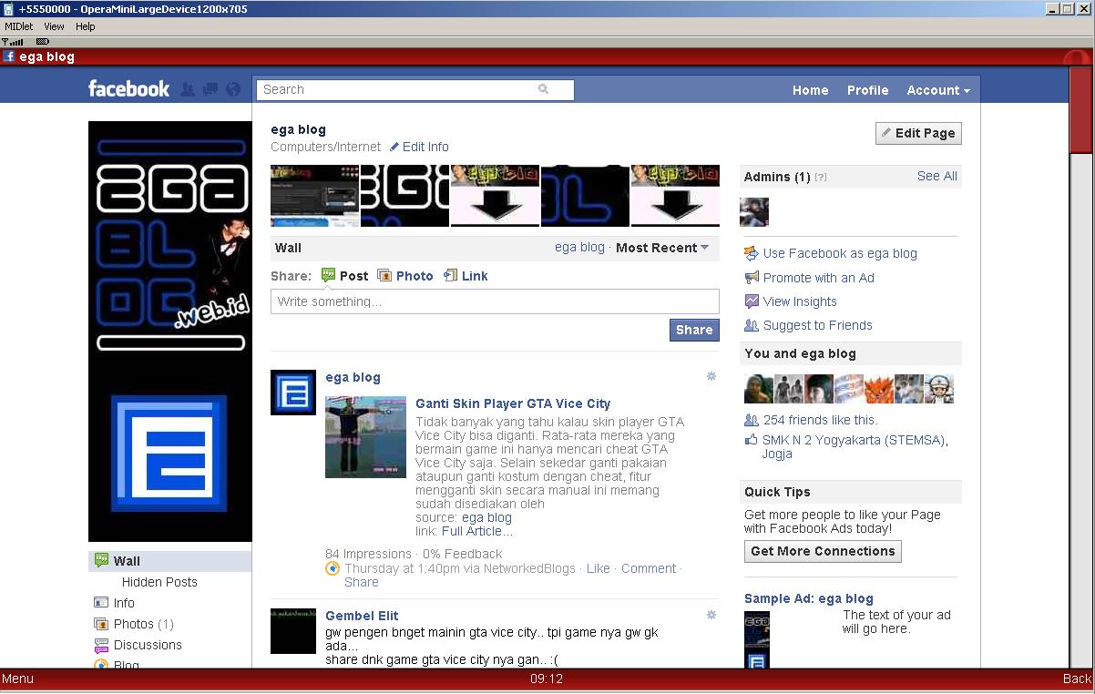Click Share link under the post
The width and height of the screenshot is (1095, 694).
(361, 582)
